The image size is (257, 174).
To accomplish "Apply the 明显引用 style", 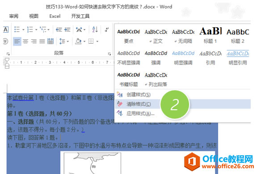I will click(238, 58).
